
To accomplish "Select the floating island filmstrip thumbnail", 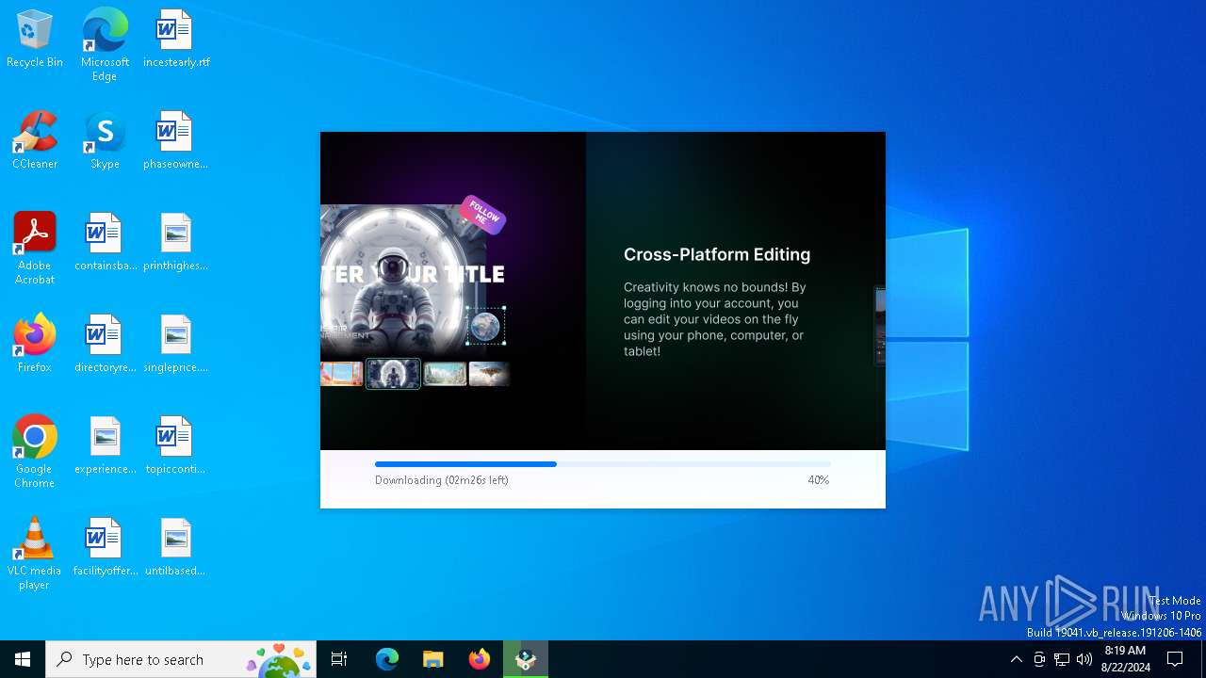I will 489,374.
